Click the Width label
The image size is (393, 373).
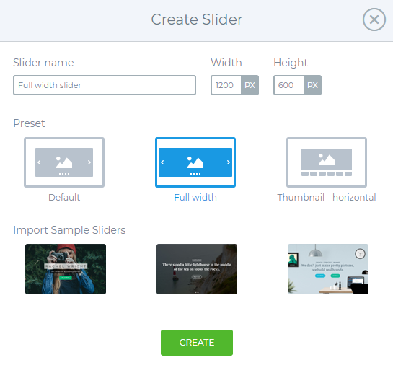pos(226,63)
